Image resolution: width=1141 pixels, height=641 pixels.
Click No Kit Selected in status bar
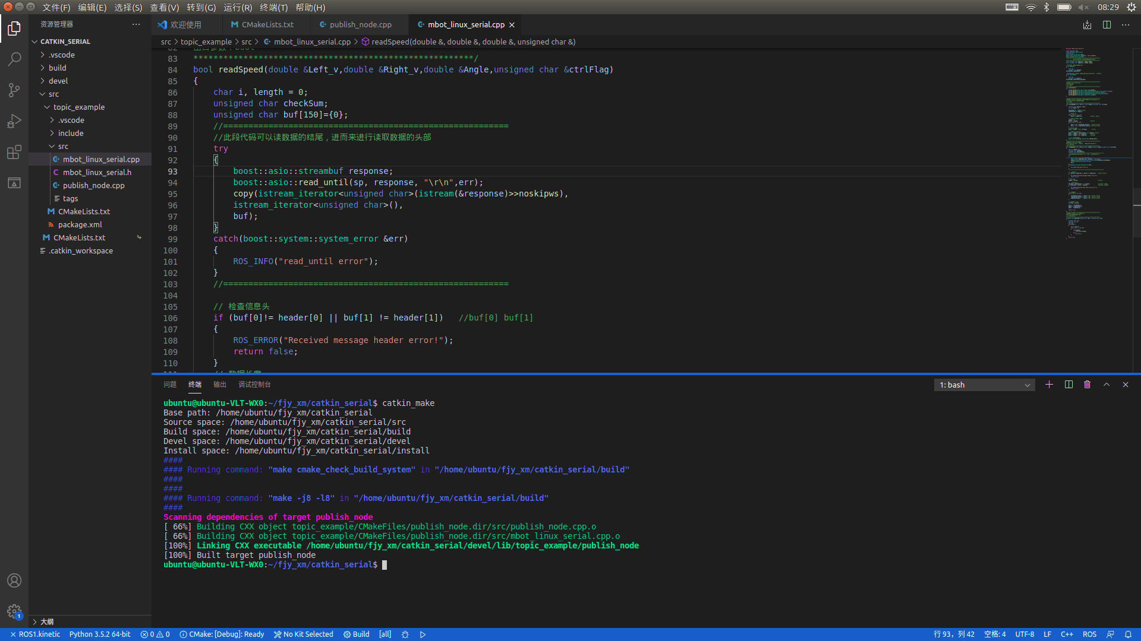click(304, 634)
